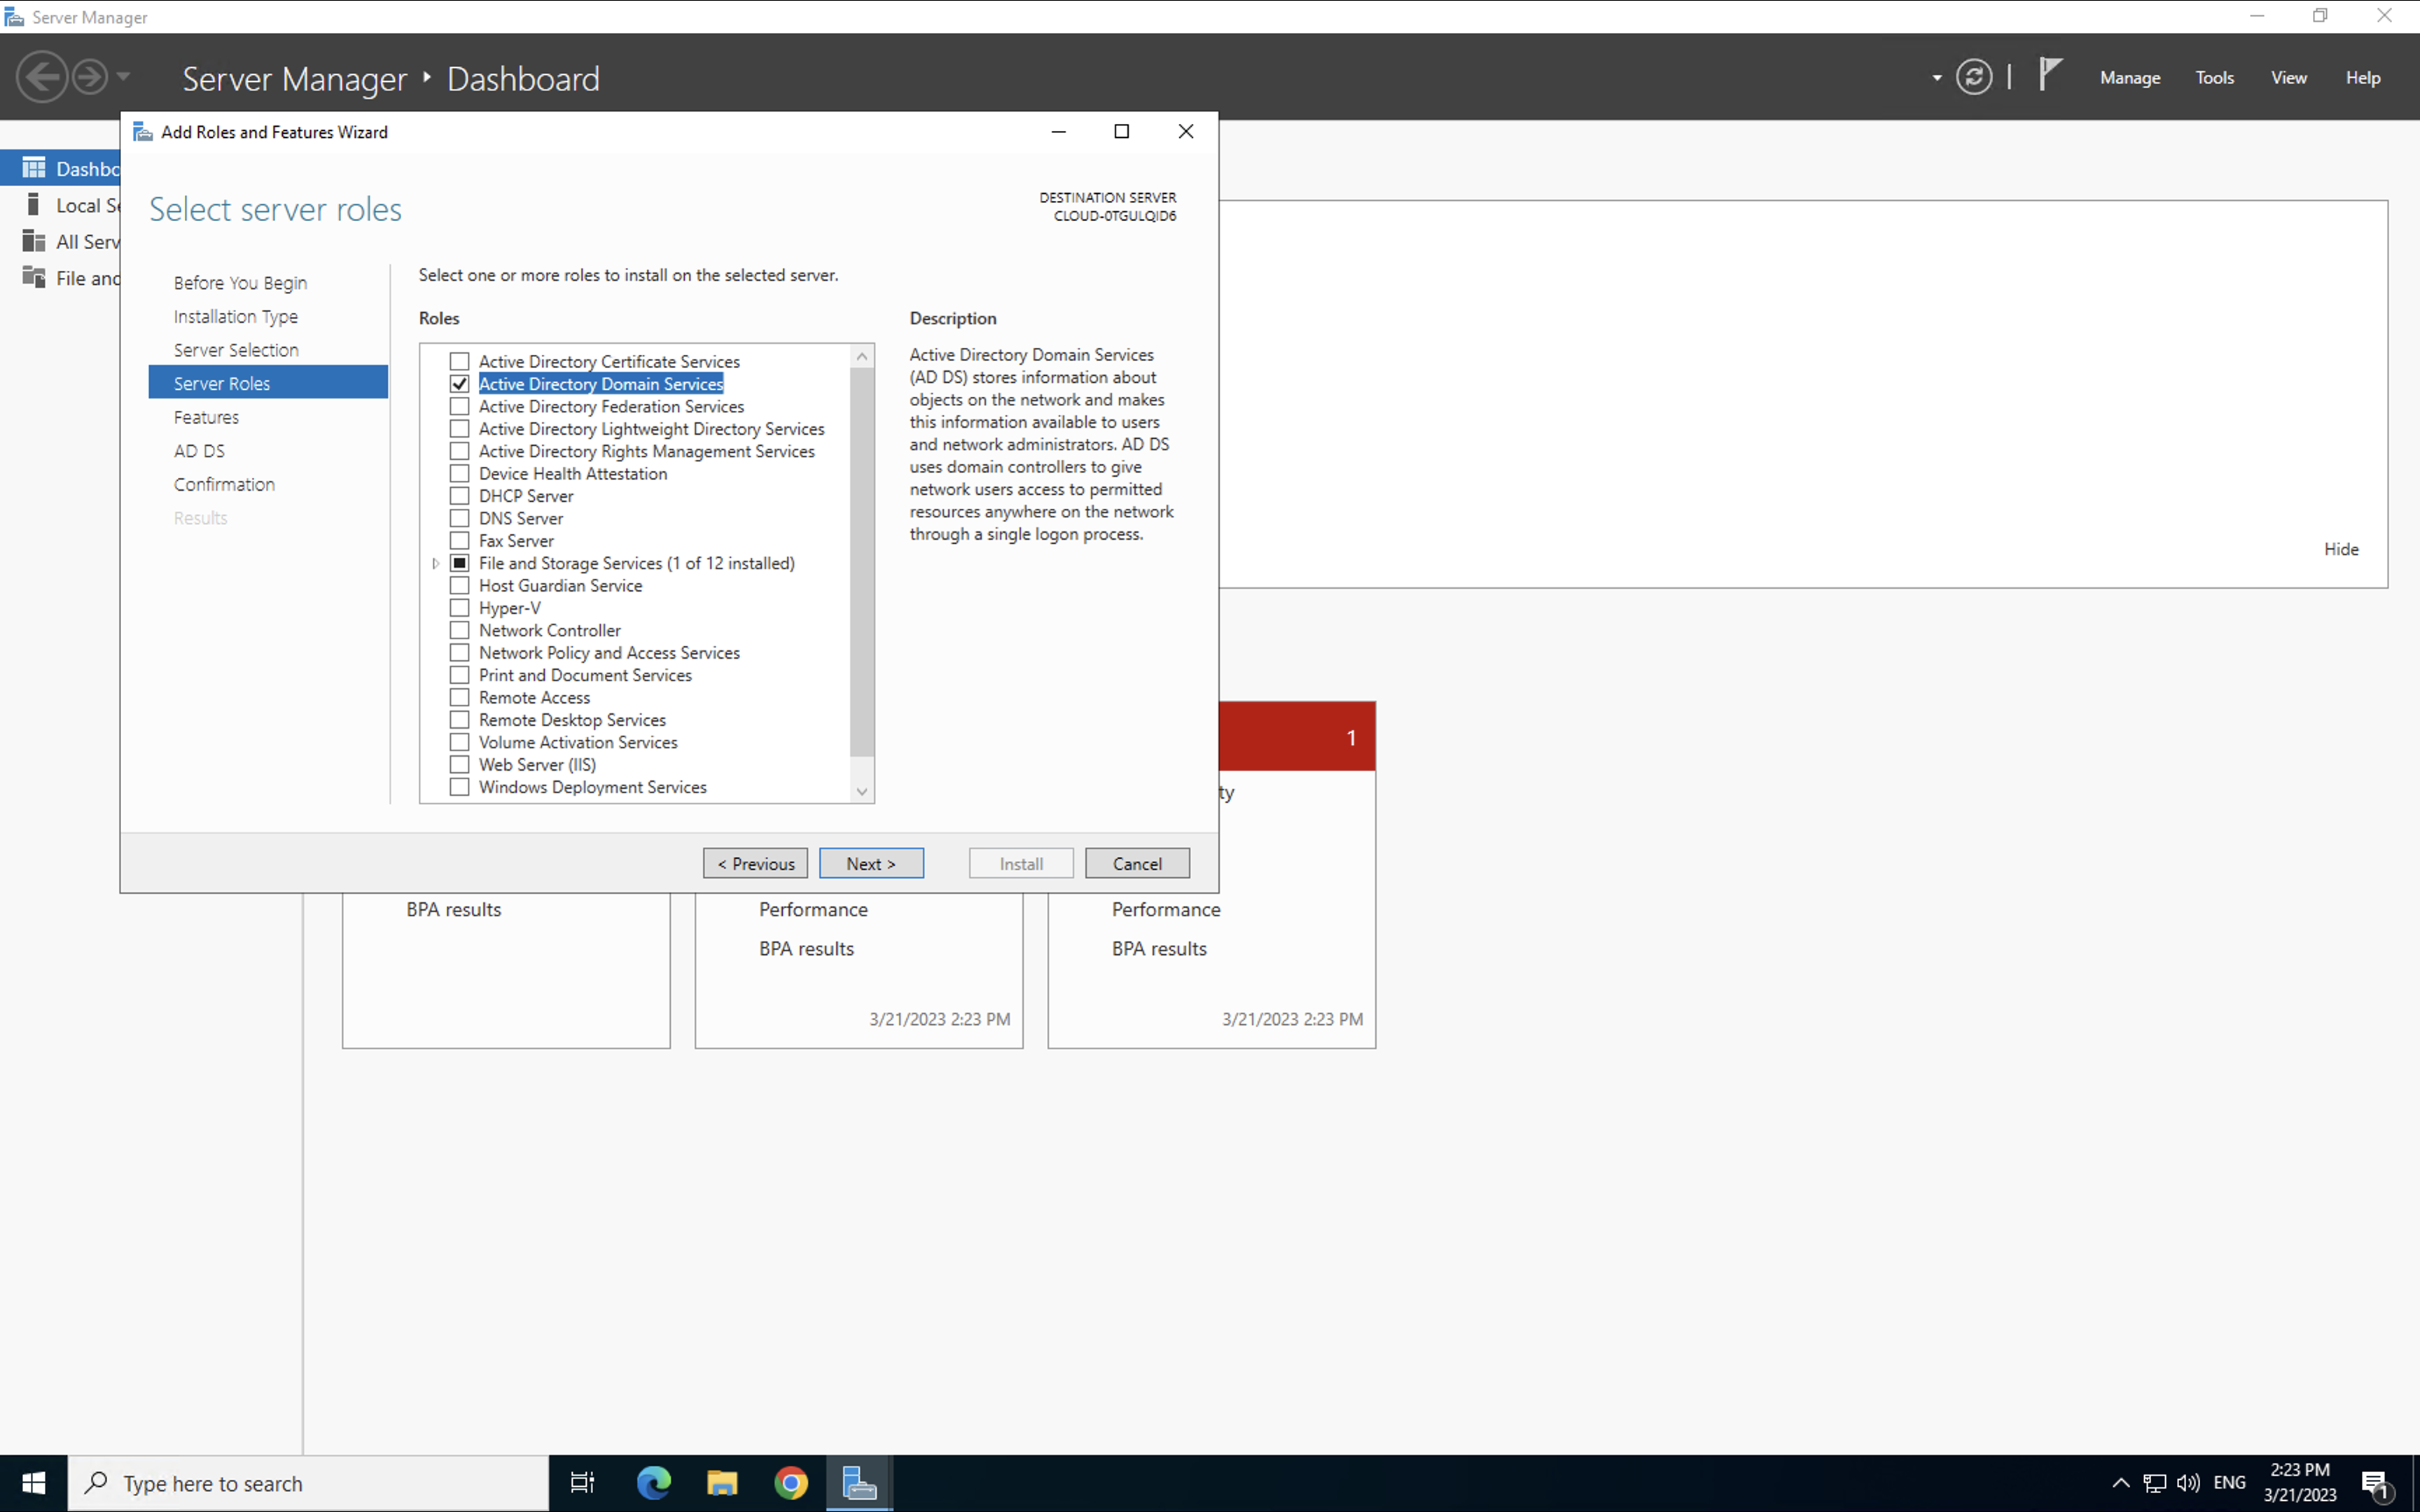The height and width of the screenshot is (1512, 2420).
Task: Check Active Directory Rights Management Services
Action: pos(459,451)
